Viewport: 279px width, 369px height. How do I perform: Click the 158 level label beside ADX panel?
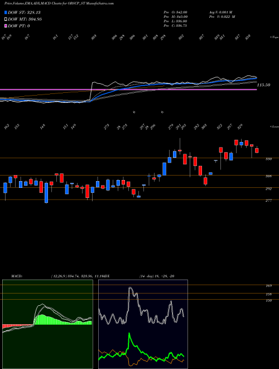point(268,295)
